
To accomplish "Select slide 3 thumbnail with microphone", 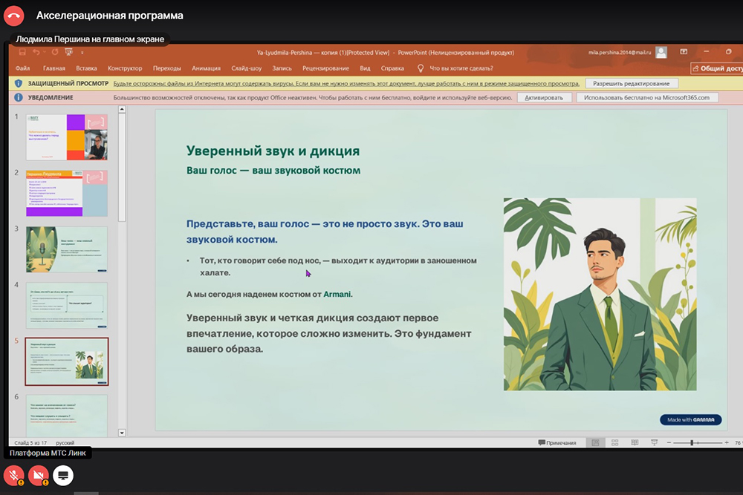I will tap(67, 249).
